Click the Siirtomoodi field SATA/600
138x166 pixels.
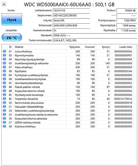71,25
